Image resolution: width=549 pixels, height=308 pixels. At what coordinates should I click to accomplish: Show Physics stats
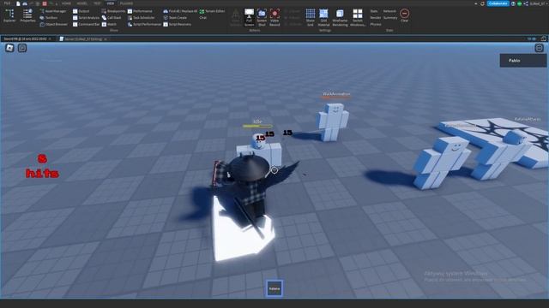tap(376, 25)
